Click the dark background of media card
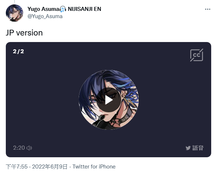 41,97
